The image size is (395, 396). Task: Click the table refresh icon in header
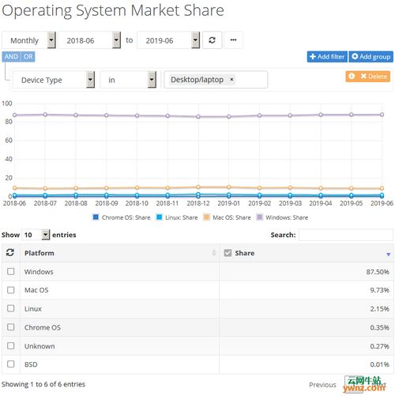[10, 252]
